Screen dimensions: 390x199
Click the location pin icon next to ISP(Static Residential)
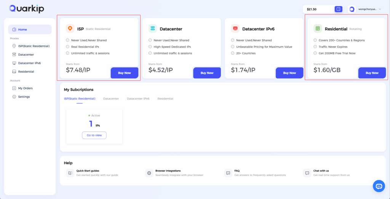click(x=14, y=46)
